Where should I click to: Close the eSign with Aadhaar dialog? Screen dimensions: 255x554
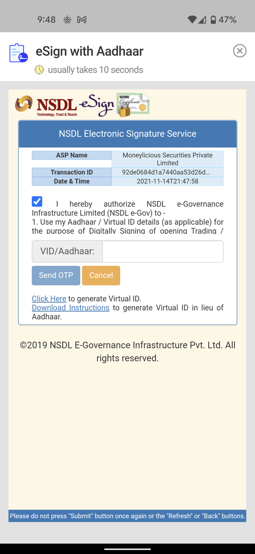tap(239, 51)
